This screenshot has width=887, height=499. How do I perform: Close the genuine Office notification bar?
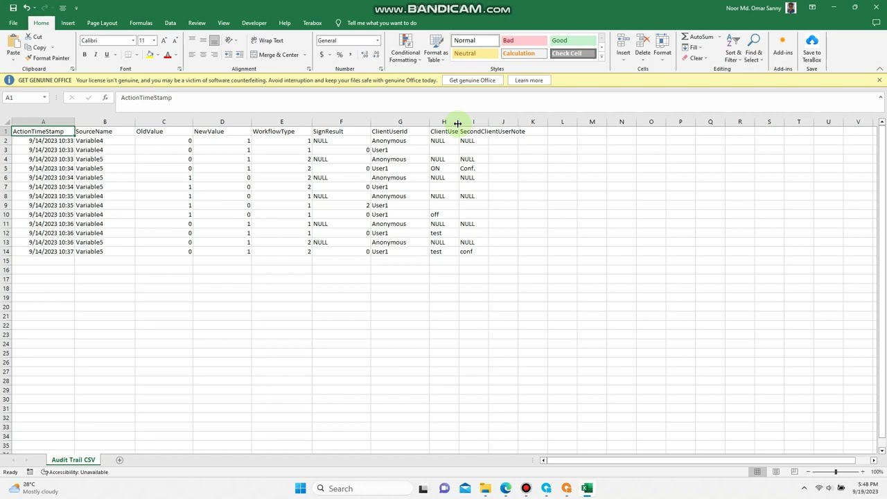tap(879, 80)
